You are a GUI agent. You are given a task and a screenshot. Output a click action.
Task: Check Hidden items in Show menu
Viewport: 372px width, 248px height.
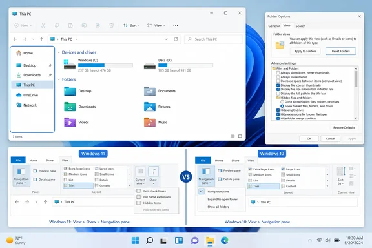coord(139,203)
